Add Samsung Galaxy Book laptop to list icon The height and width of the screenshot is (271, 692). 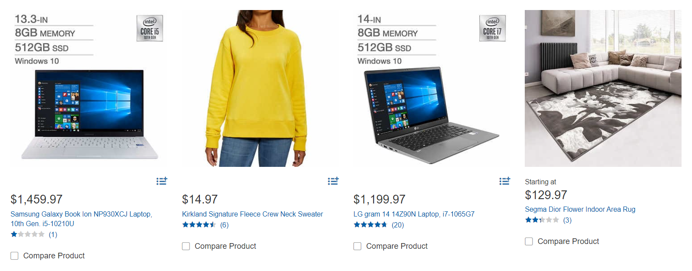(162, 181)
